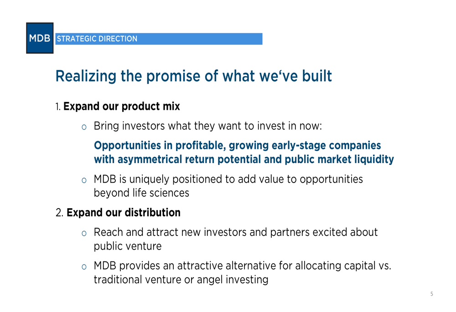Click the slide page number 5

431,294
